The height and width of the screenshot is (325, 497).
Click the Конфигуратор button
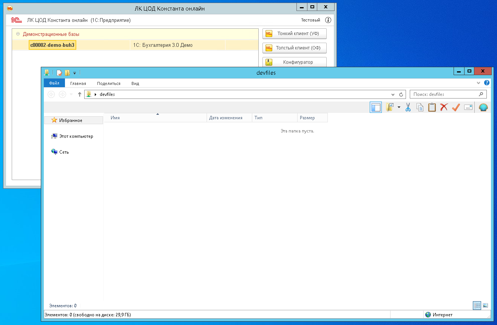coord(294,62)
